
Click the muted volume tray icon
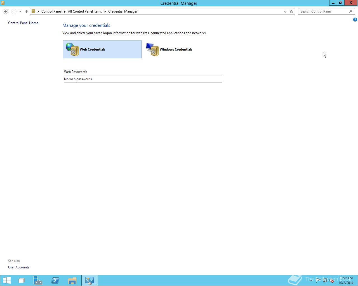click(x=332, y=280)
